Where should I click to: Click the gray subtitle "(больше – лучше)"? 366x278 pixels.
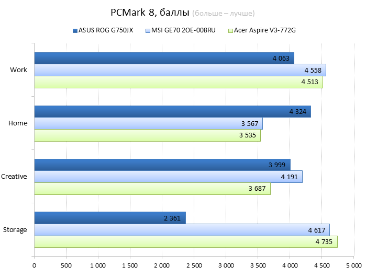[224, 13]
